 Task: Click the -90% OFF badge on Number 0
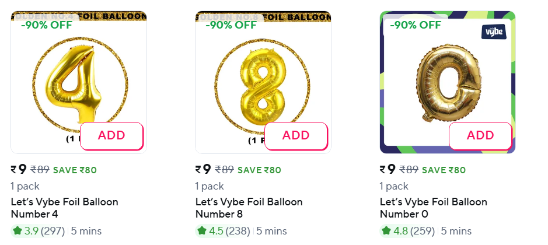click(x=416, y=24)
